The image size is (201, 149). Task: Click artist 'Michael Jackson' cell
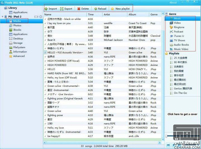(113, 40)
